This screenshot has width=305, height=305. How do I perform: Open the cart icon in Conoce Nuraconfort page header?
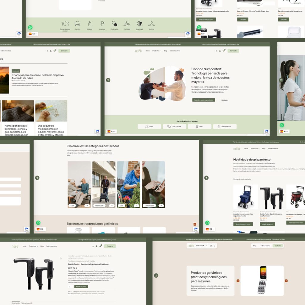tap(223, 51)
